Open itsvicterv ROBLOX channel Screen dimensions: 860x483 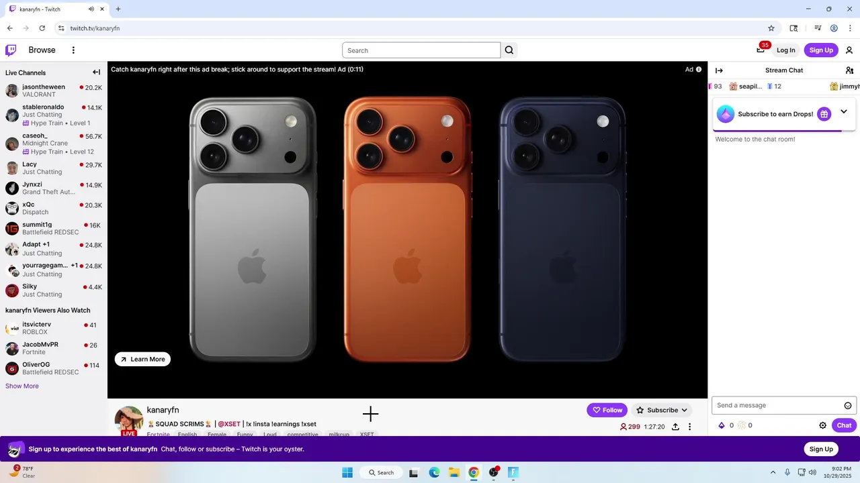(54, 328)
